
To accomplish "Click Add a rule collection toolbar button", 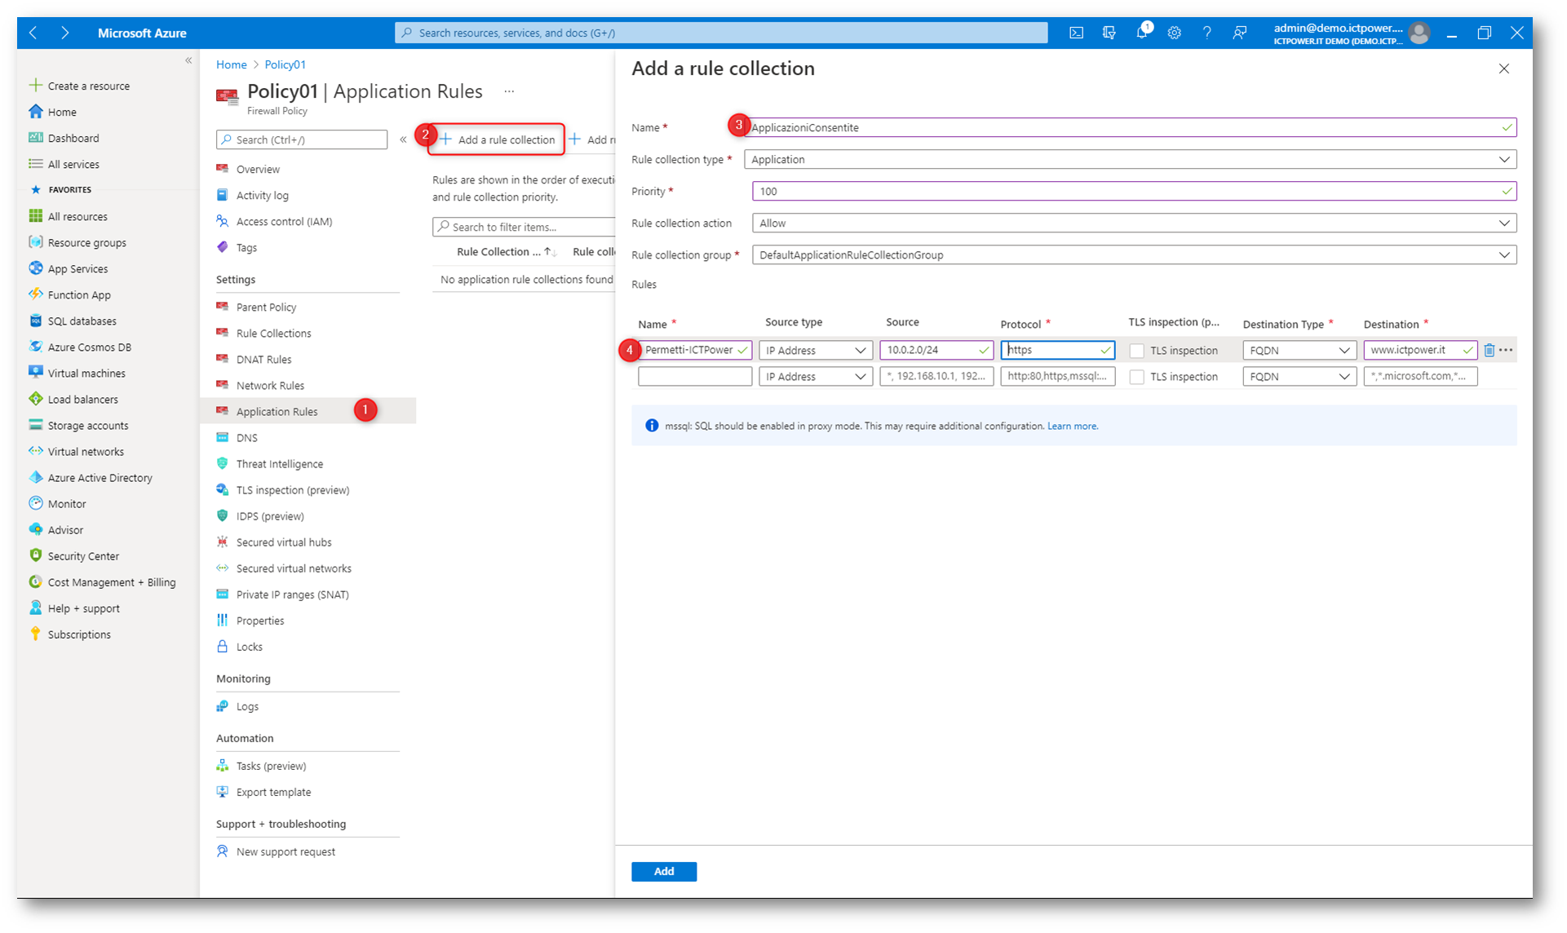I will (x=498, y=140).
